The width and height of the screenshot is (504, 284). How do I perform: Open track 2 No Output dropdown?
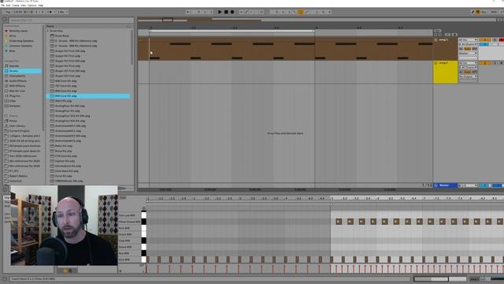click(x=468, y=77)
